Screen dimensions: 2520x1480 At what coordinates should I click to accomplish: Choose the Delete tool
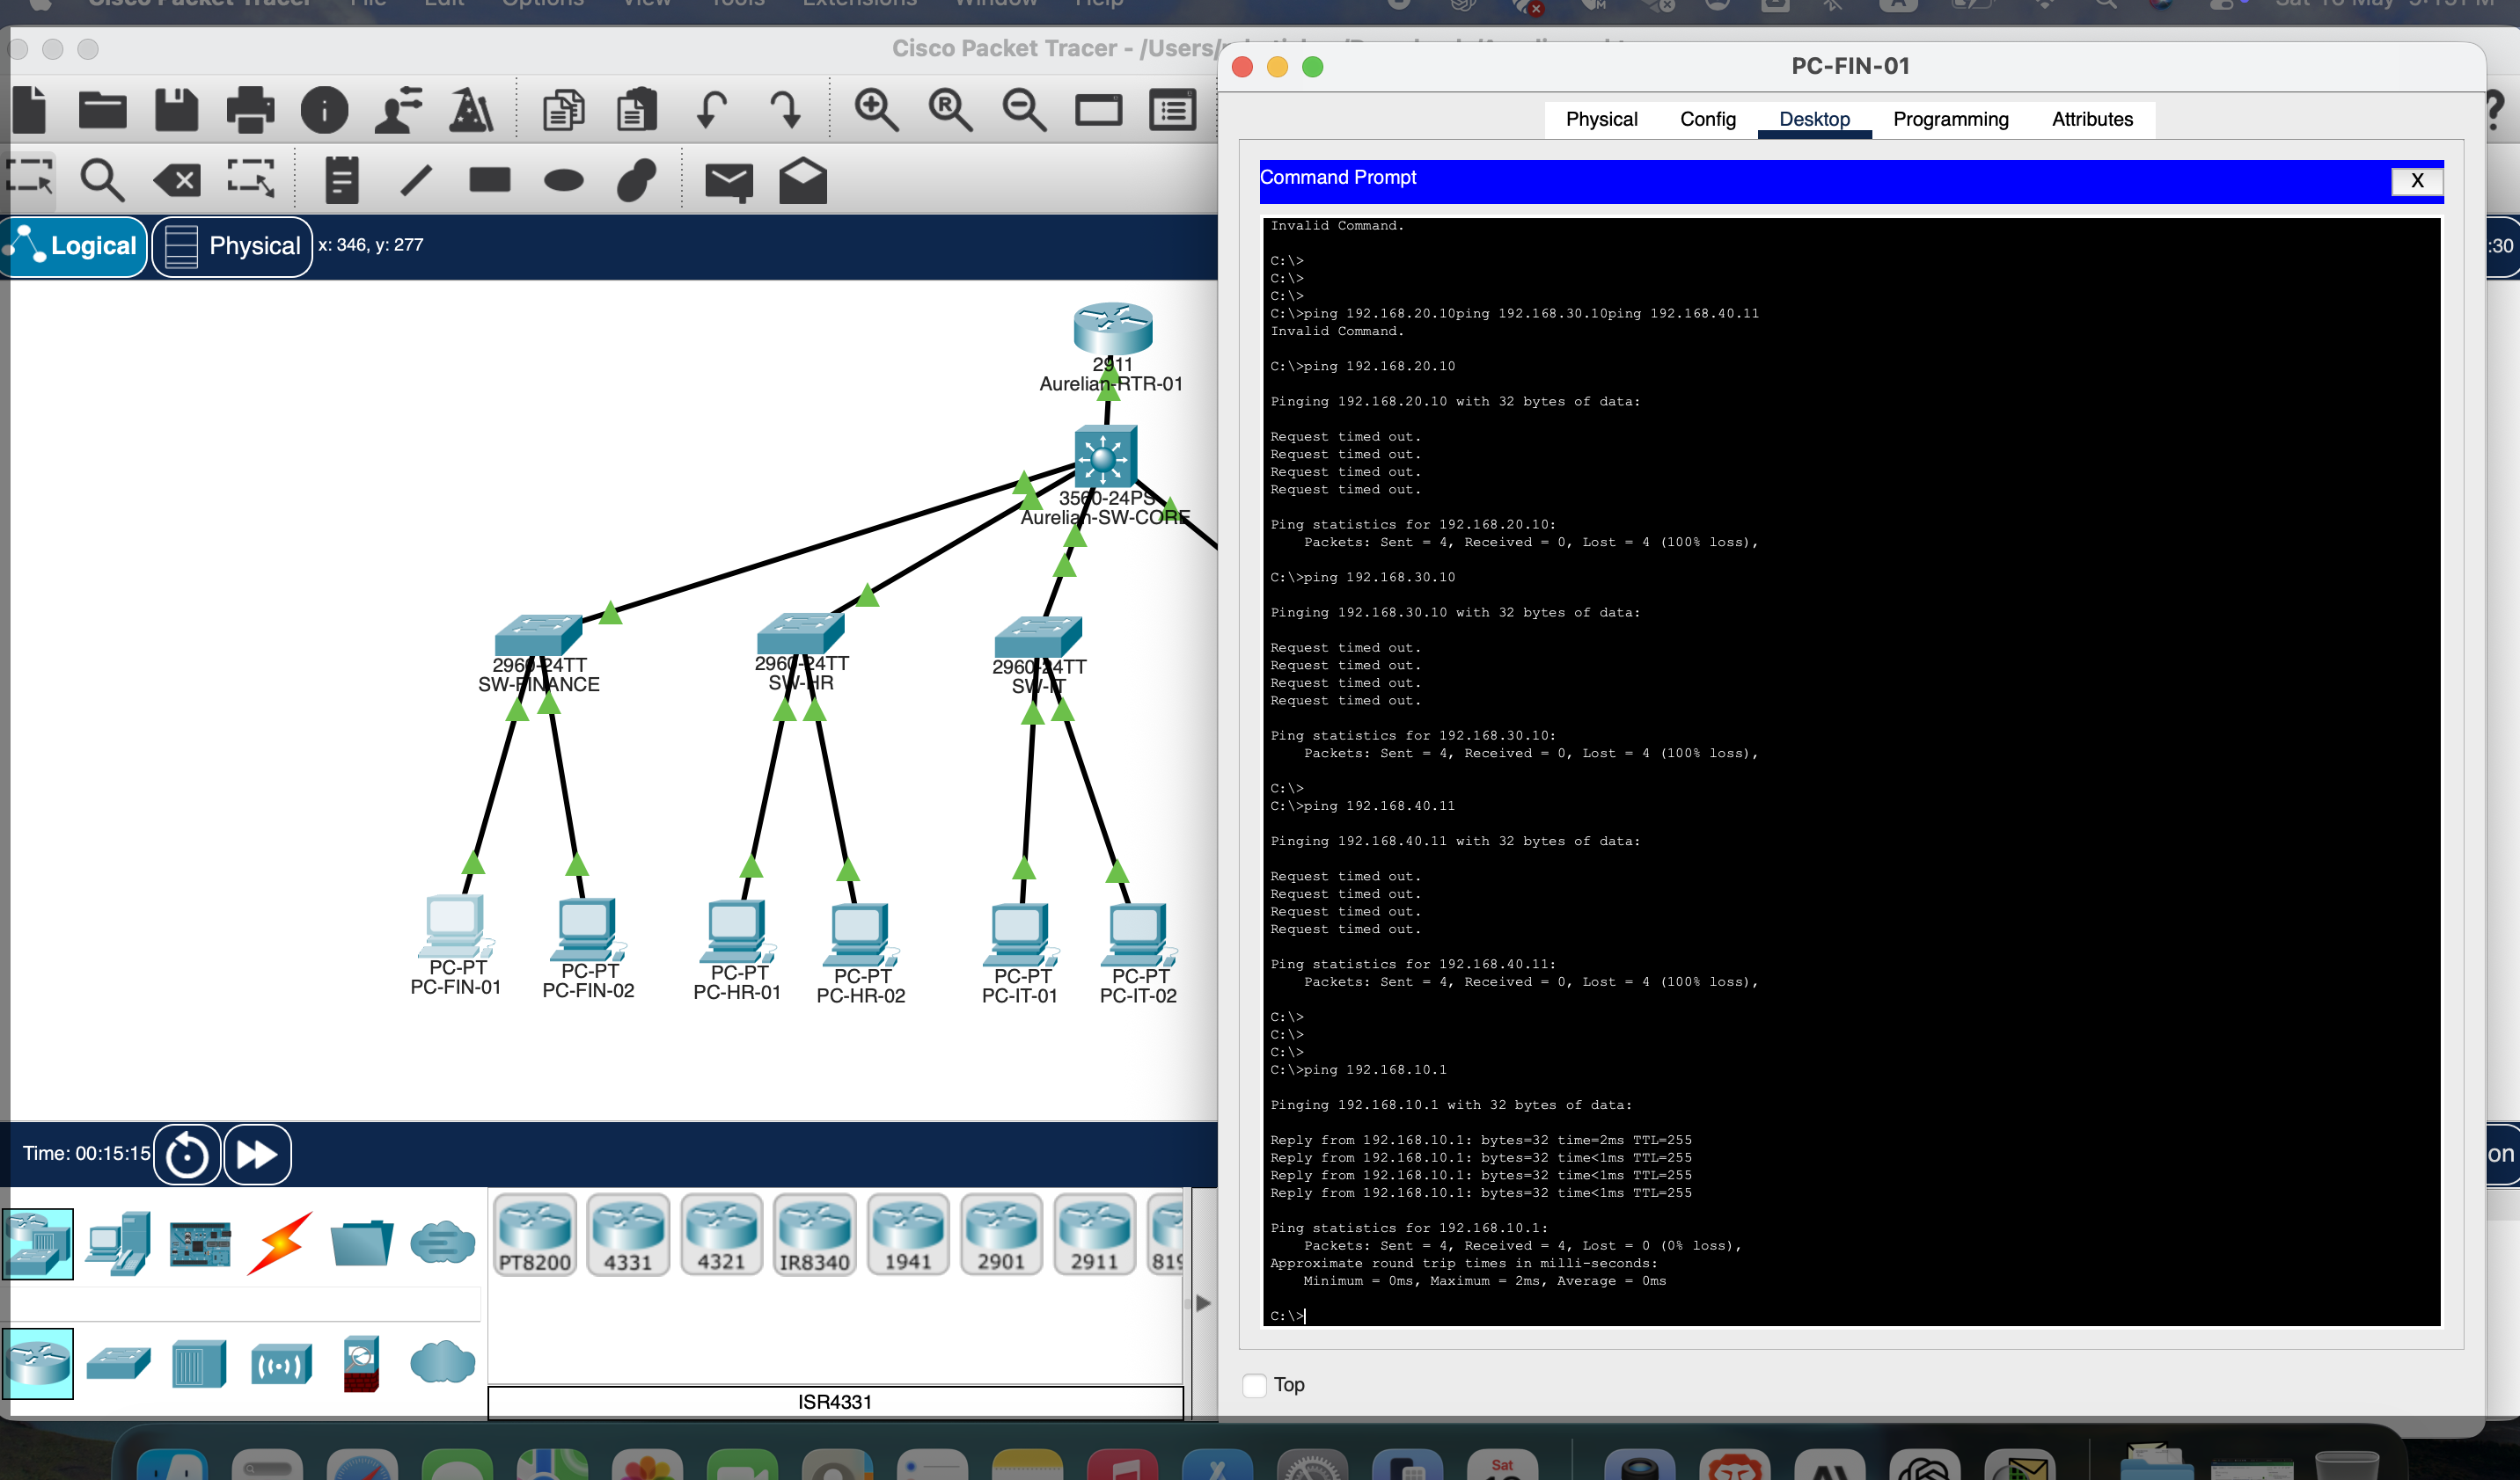(x=177, y=181)
